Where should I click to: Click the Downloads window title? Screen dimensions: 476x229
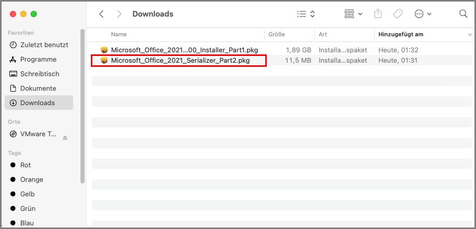click(153, 14)
